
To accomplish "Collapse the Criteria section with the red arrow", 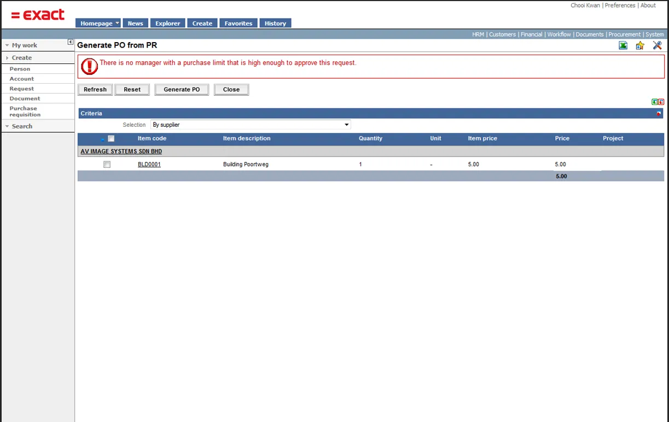I will [x=659, y=114].
